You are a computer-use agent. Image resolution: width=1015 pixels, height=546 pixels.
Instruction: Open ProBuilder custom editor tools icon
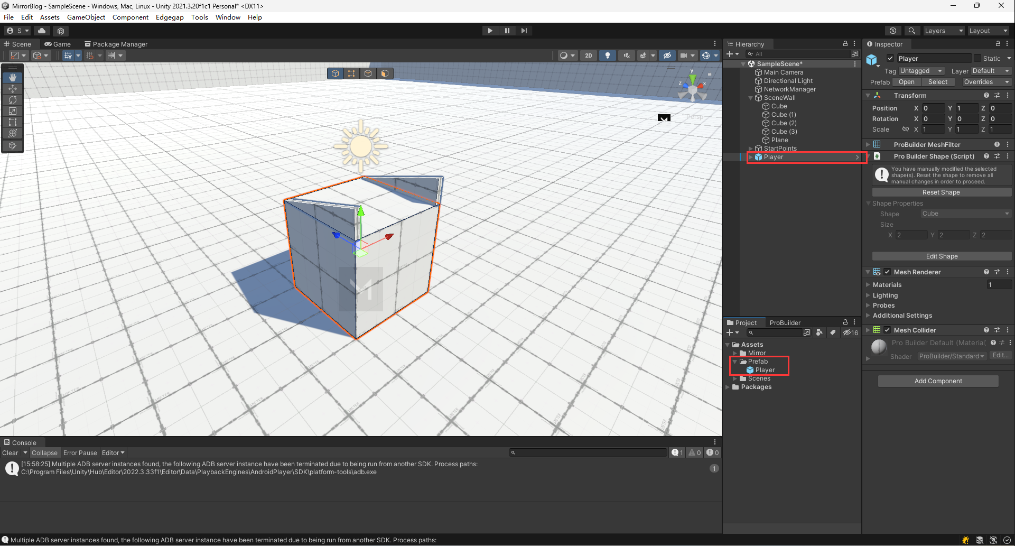[x=13, y=145]
